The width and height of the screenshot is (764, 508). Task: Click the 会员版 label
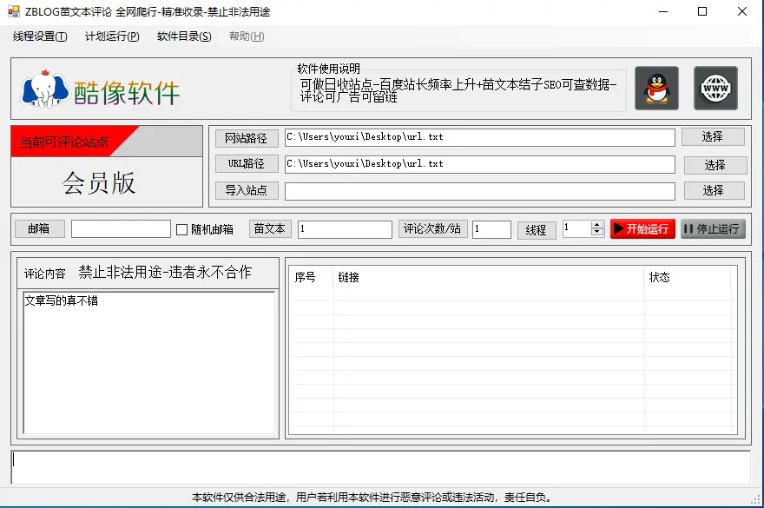(99, 183)
